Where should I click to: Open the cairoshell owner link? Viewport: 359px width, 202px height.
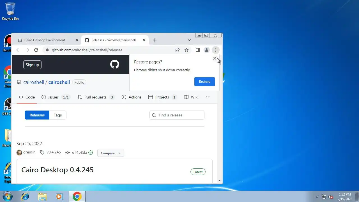tap(34, 82)
